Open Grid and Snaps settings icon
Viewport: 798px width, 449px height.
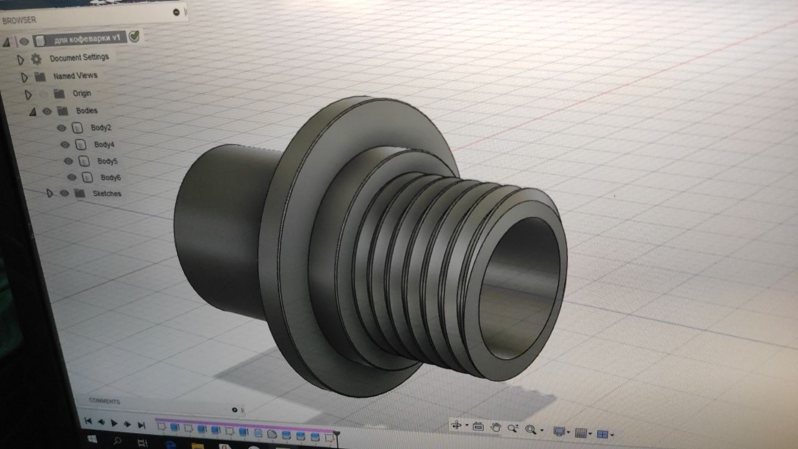[581, 433]
